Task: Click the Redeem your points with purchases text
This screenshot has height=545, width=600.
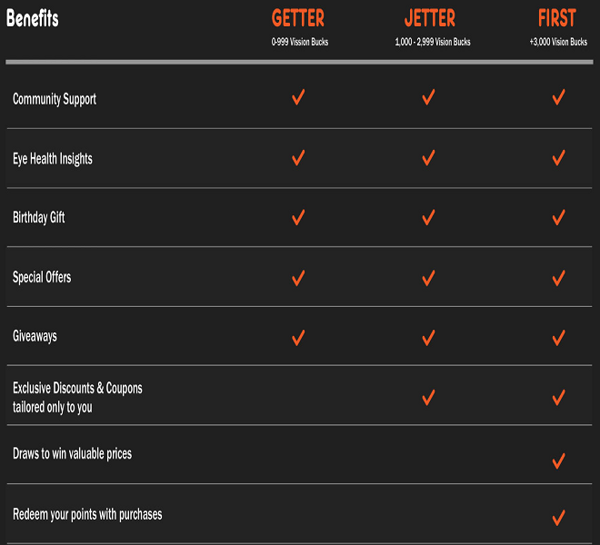Action: coord(87,514)
